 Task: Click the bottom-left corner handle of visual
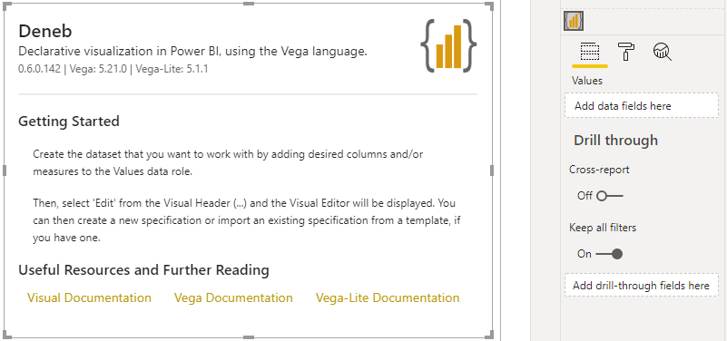pyautogui.click(x=7, y=335)
